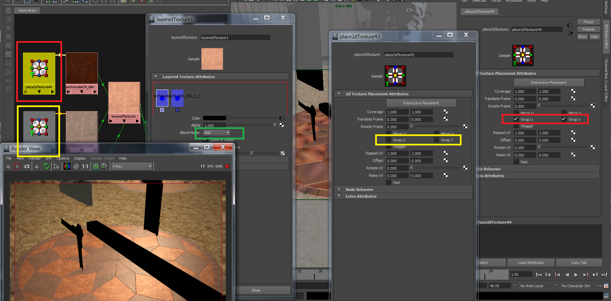Viewport: 611px width, 301px height.
Task: Open the V-Ray renderer dropdown
Action: pyautogui.click(x=132, y=166)
